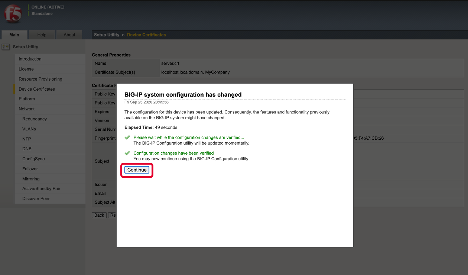
Task: Click the Fingerprint row label
Action: click(105, 138)
